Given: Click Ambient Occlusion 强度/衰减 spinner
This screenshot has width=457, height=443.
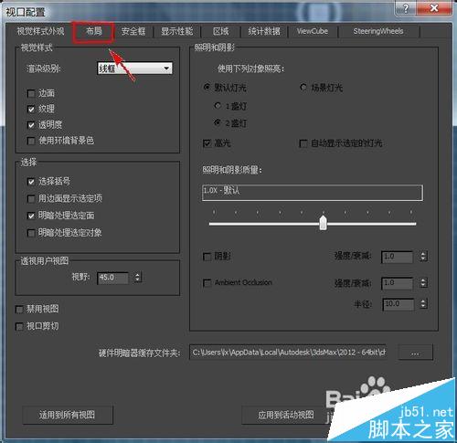Looking at the screenshot, I should [x=423, y=283].
